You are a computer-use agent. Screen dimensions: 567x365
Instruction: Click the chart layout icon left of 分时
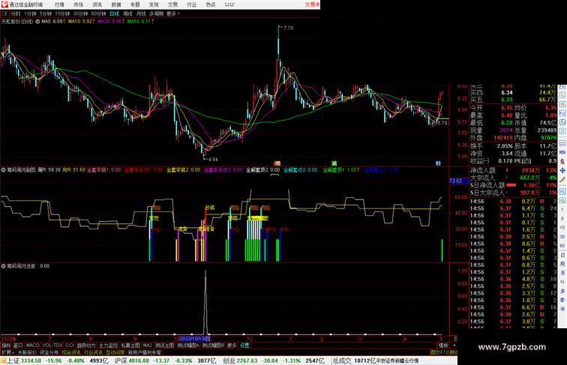(4, 13)
